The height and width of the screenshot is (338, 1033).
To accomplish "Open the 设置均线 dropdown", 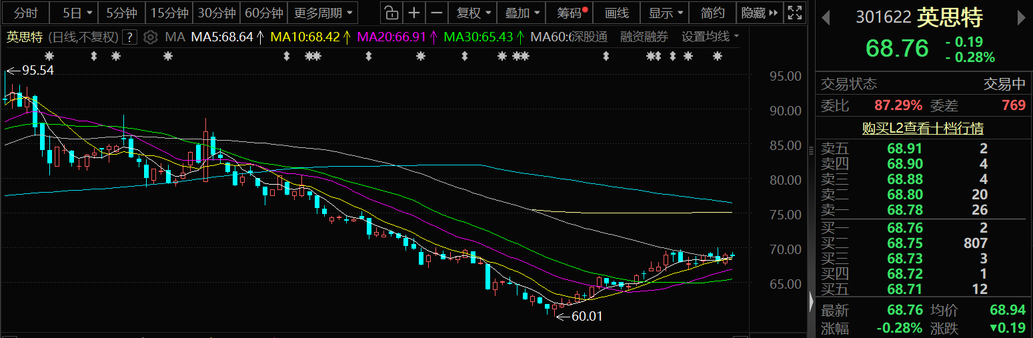I will (x=710, y=37).
